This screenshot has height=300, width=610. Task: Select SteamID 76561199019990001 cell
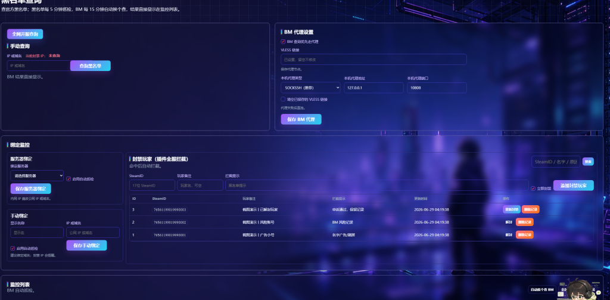[170, 235]
